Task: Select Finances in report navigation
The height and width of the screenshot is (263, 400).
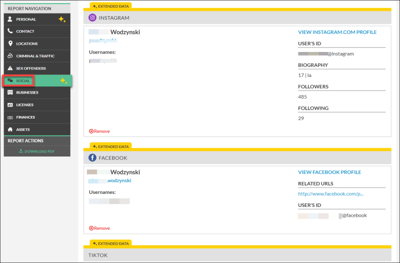Action: [x=26, y=117]
